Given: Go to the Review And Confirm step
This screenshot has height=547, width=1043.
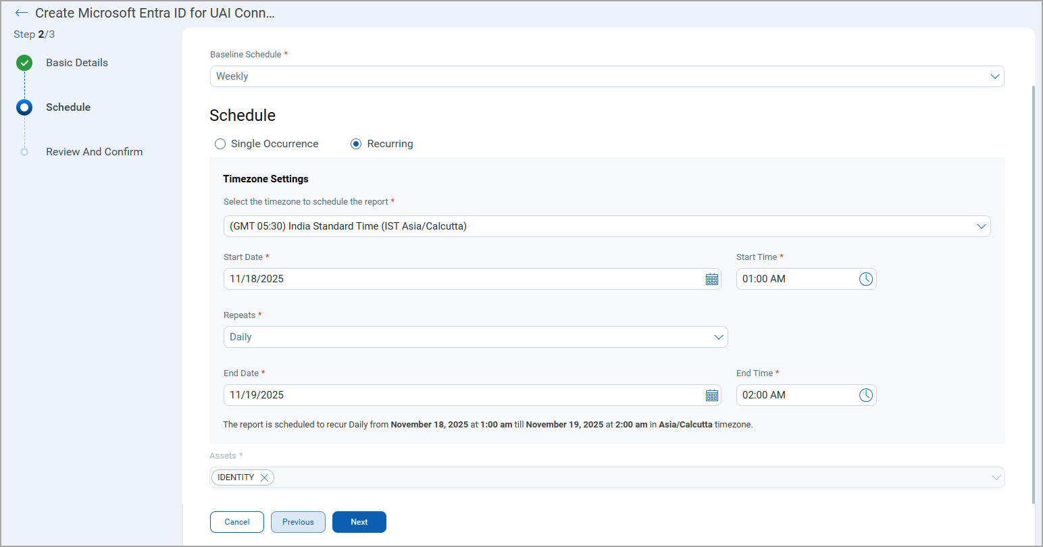Looking at the screenshot, I should (94, 152).
